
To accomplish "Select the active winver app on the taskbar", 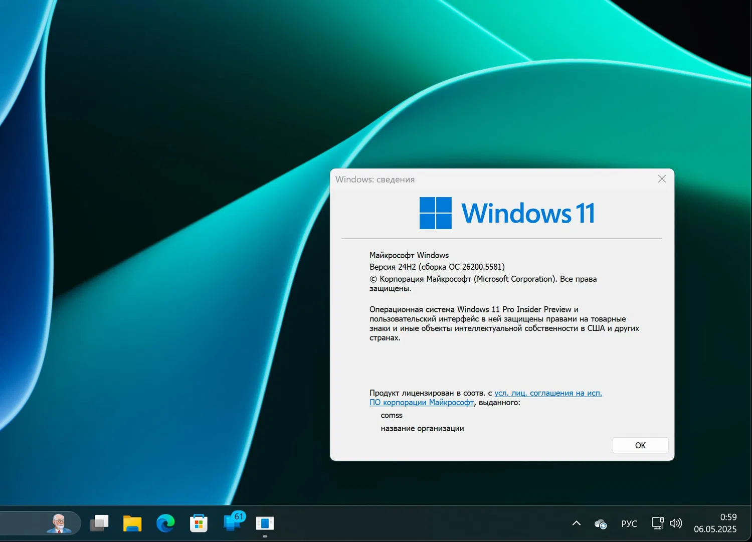I will 265,523.
